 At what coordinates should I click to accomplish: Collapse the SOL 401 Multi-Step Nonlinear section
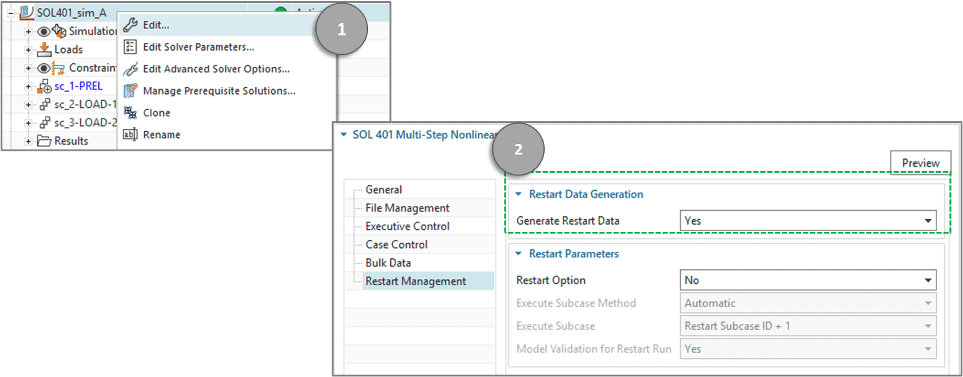coord(344,134)
